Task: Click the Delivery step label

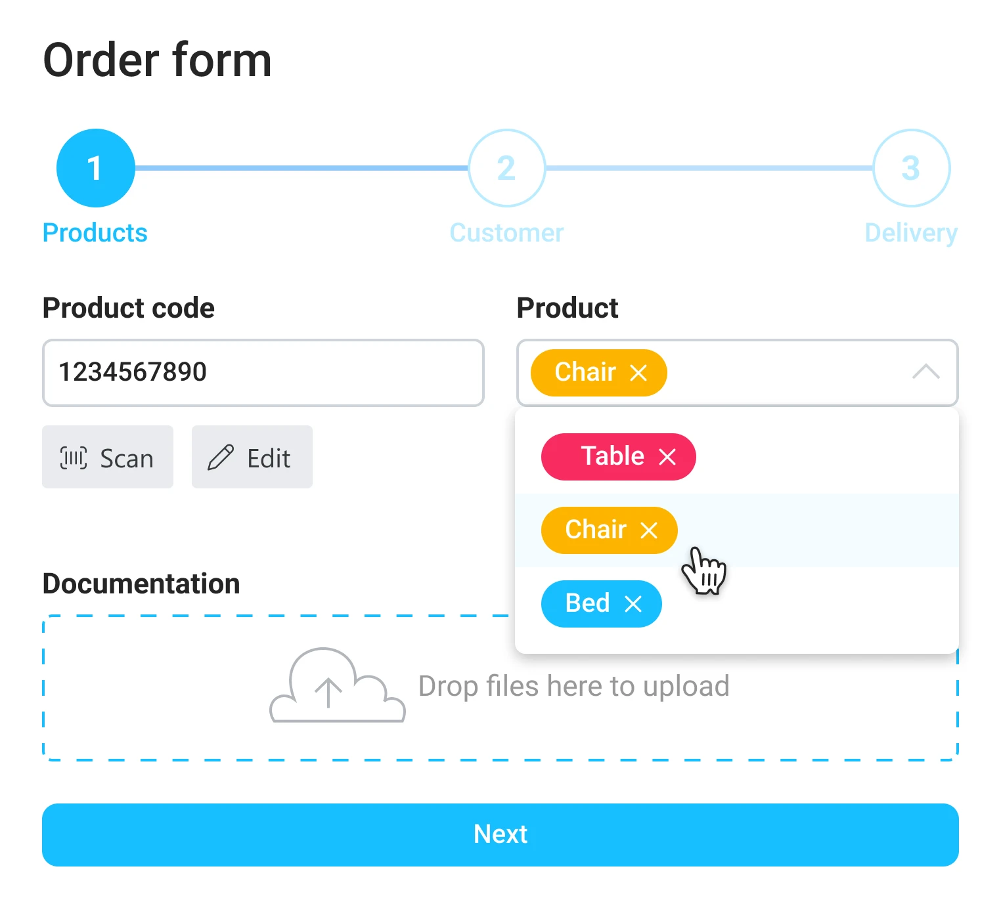Action: [911, 233]
